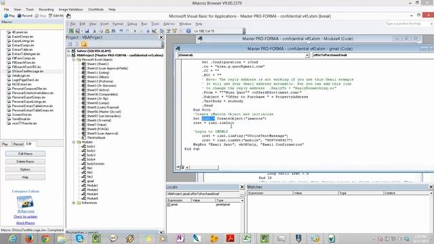434x244 pixels.
Task: Switch to Procedure View in code window
Action: point(178,167)
